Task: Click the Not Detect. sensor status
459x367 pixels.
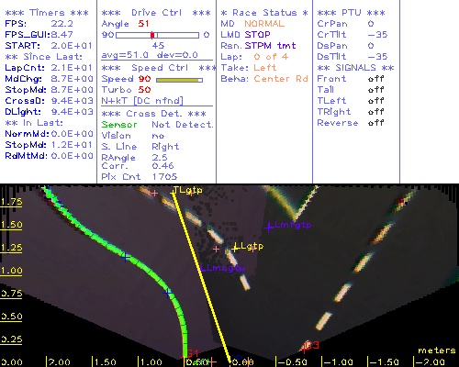Action: pyautogui.click(x=183, y=125)
